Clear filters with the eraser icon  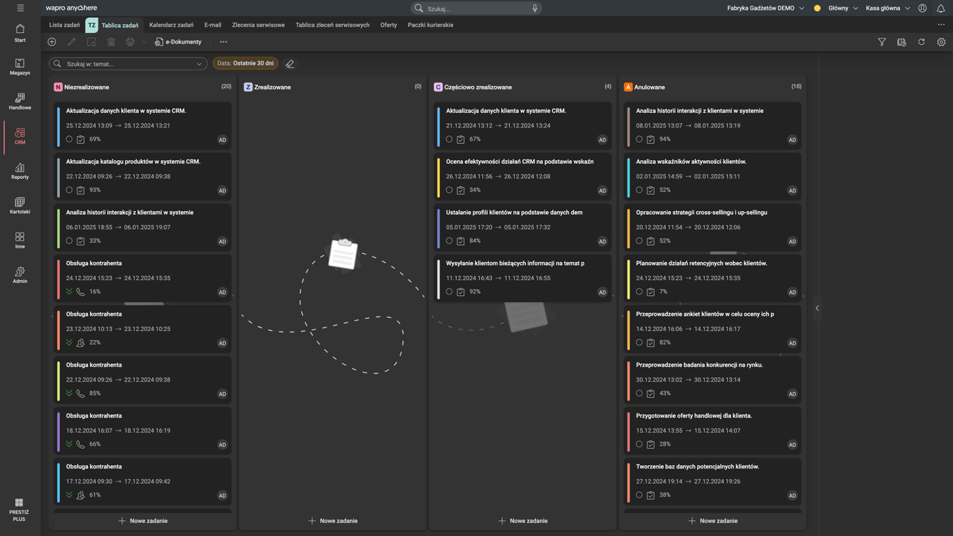click(290, 64)
